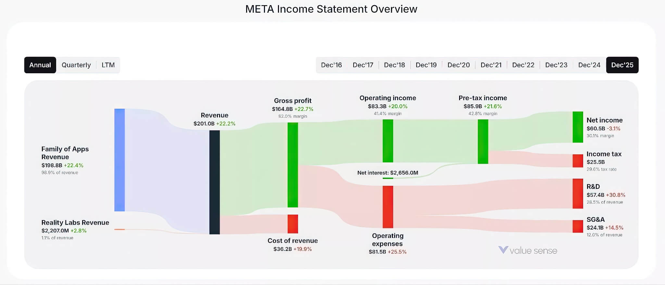Click the Net interest label
The width and height of the screenshot is (665, 285).
point(387,173)
